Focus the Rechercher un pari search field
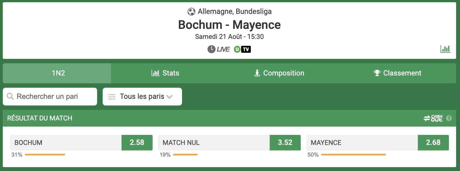Image resolution: width=460 pixels, height=171 pixels. [x=50, y=97]
